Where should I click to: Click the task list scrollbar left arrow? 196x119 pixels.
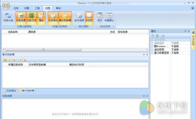[3, 49]
